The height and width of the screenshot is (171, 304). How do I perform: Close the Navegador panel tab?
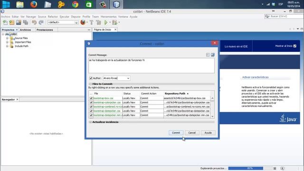point(17,99)
